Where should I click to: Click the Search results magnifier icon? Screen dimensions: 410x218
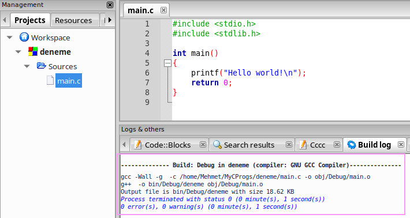pyautogui.click(x=217, y=144)
